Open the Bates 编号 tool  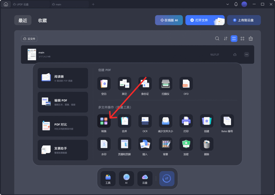coord(227,121)
